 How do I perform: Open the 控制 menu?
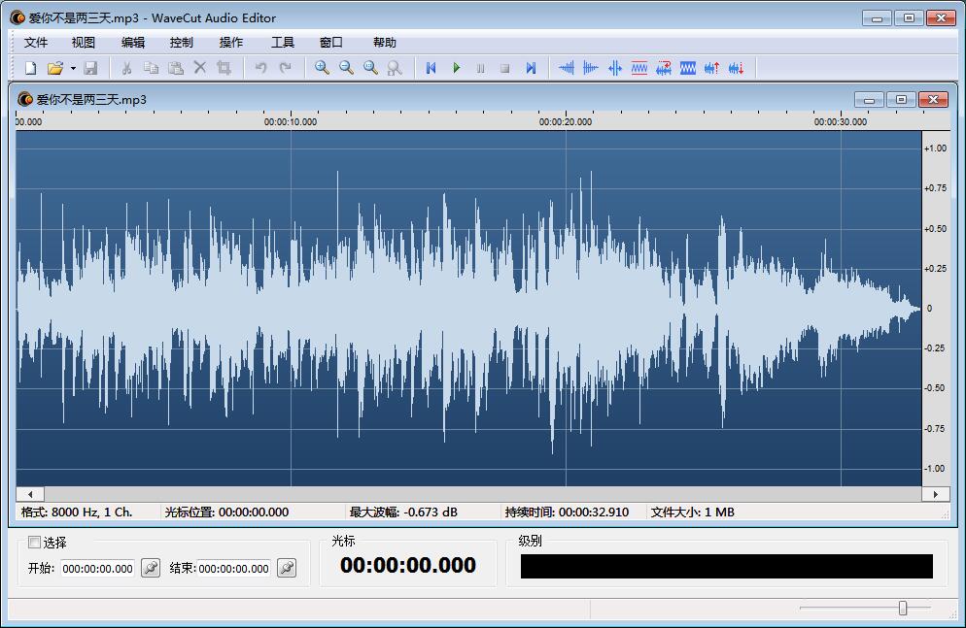tap(181, 43)
